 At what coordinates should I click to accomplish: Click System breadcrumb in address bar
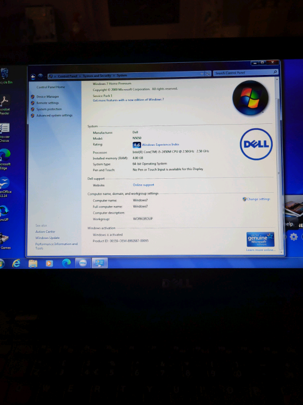coord(122,75)
